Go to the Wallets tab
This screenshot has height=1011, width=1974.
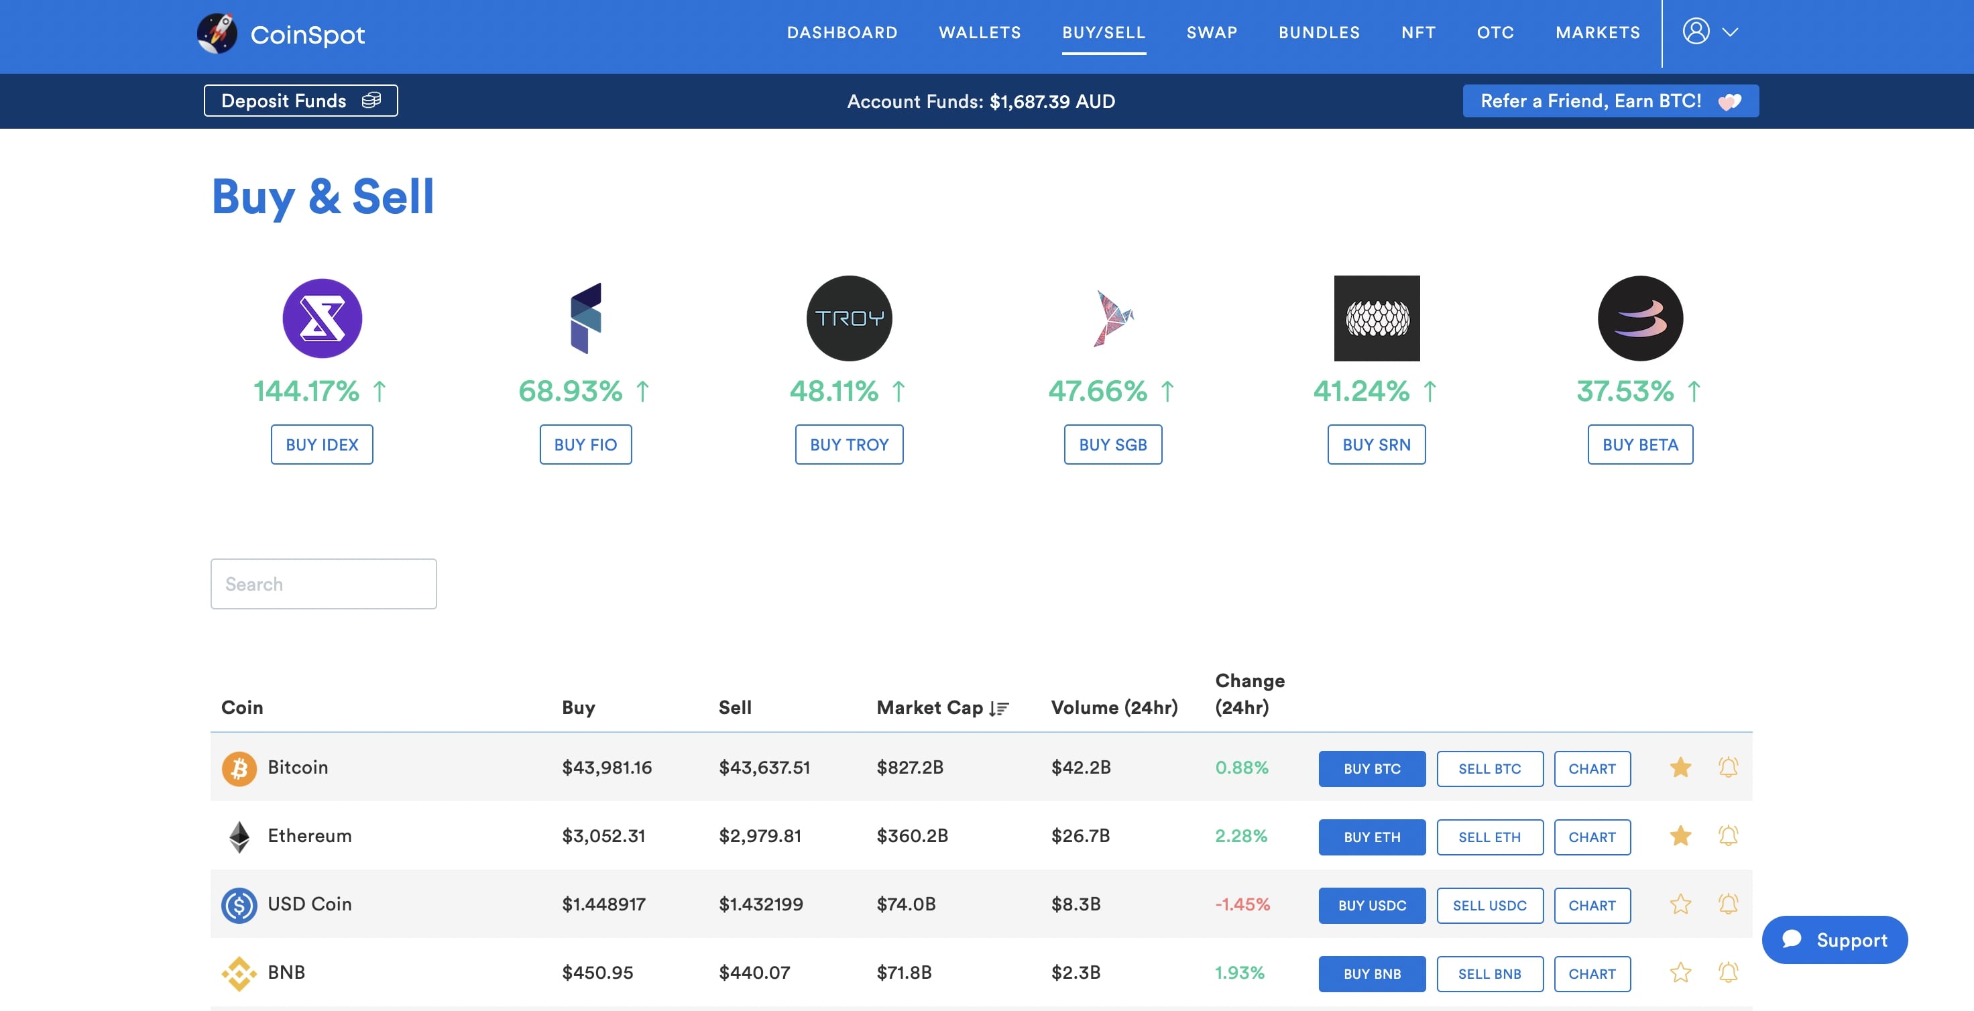980,32
